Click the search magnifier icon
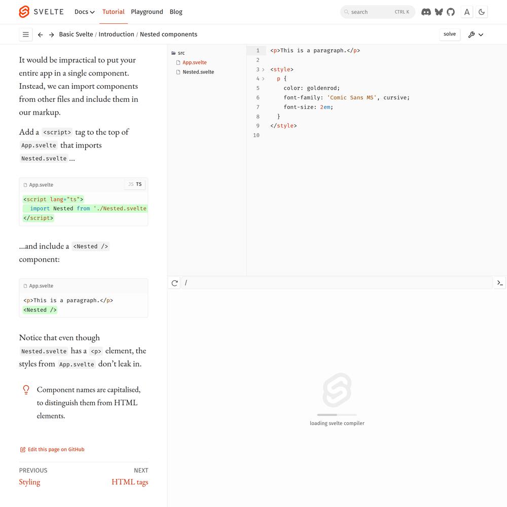 click(346, 12)
